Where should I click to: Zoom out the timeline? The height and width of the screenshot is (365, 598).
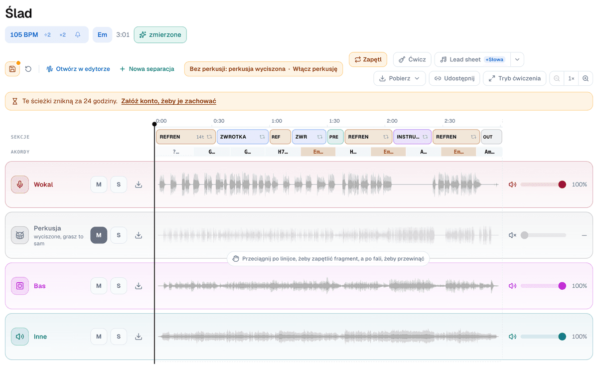coord(557,78)
